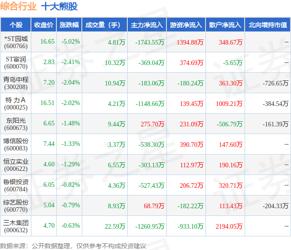Click the change value -0.82%
Viewport: 291px width, 250px height.
click(x=71, y=185)
